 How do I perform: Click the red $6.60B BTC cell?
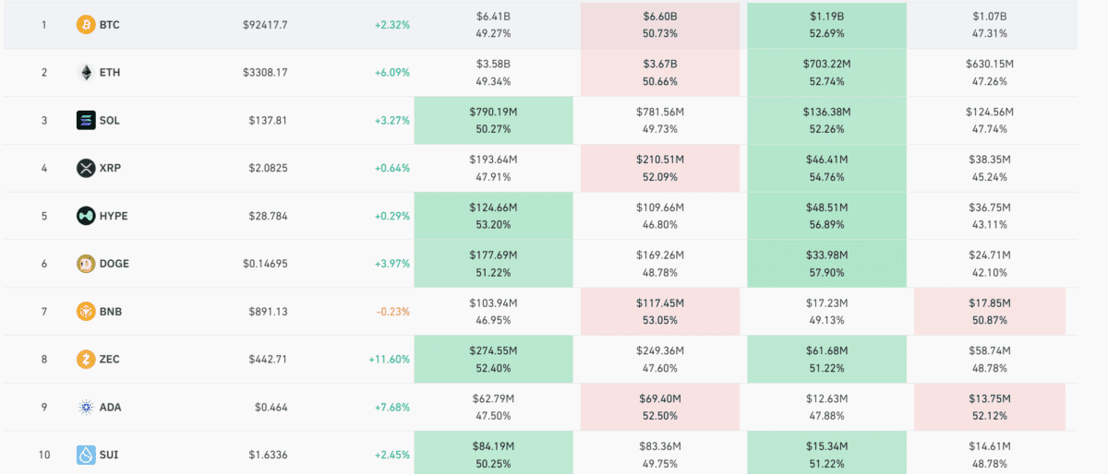tap(659, 25)
